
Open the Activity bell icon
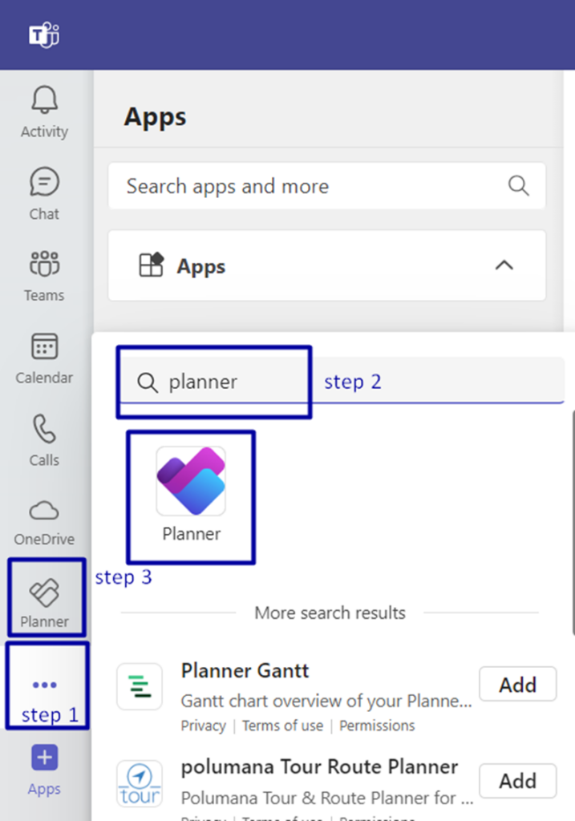(x=43, y=102)
